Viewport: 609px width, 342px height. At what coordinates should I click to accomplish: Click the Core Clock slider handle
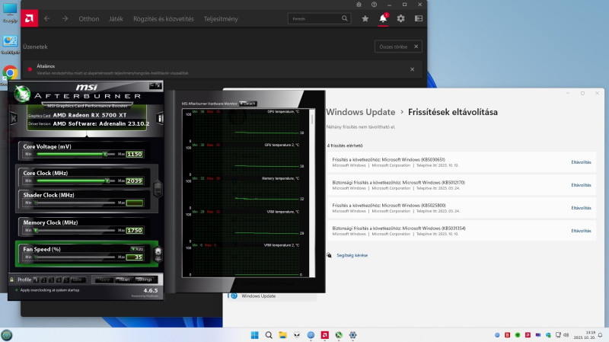(107, 181)
